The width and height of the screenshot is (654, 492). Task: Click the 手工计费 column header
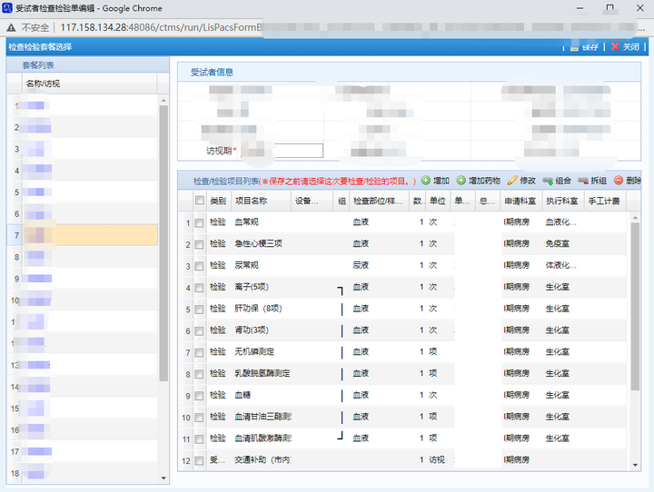[x=605, y=201]
